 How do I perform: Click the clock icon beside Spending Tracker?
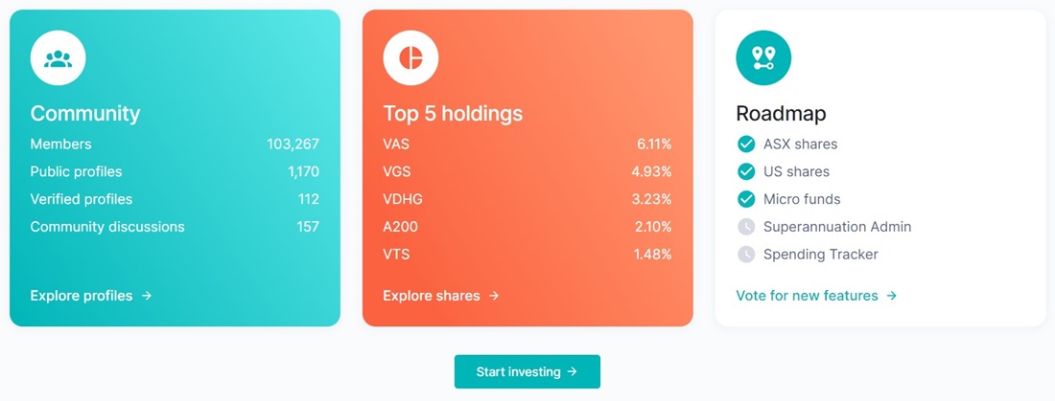(746, 255)
